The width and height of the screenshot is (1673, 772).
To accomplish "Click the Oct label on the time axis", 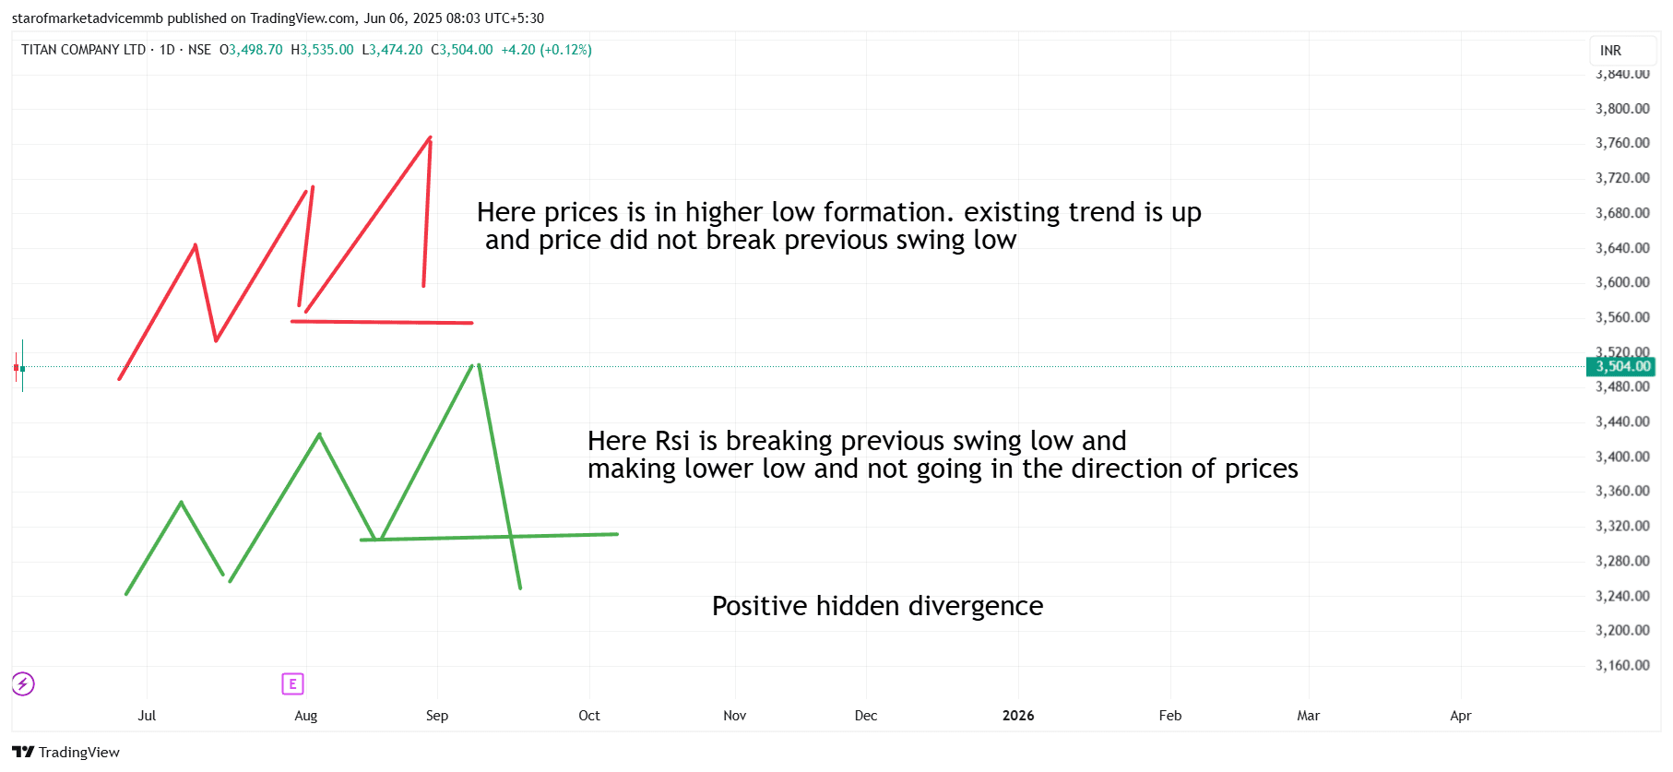I will pyautogui.click(x=589, y=716).
